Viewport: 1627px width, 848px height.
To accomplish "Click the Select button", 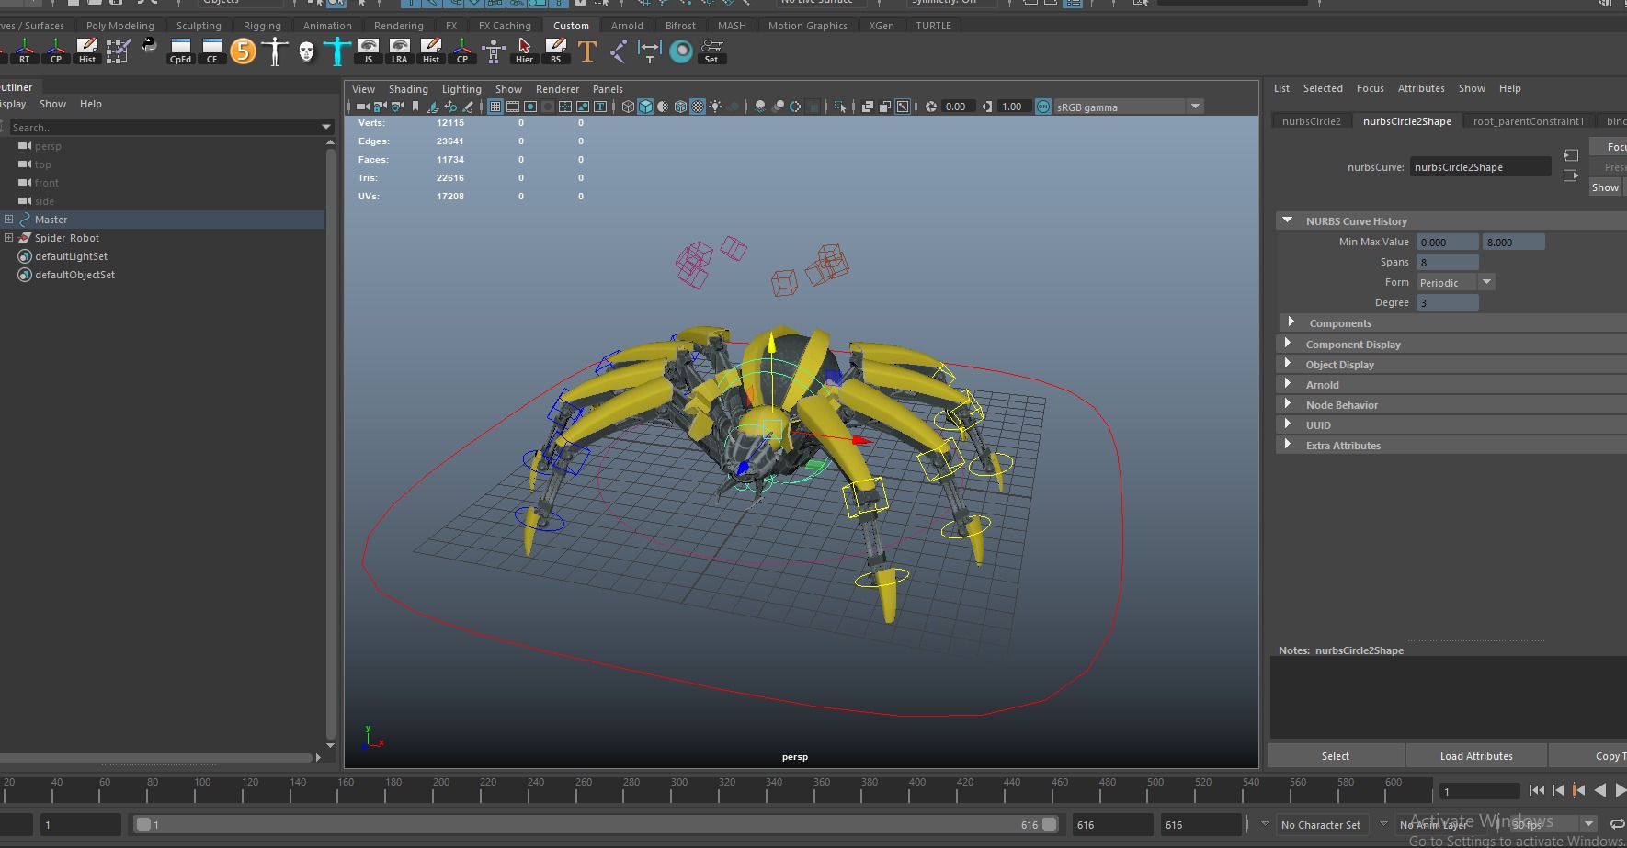I will point(1336,756).
